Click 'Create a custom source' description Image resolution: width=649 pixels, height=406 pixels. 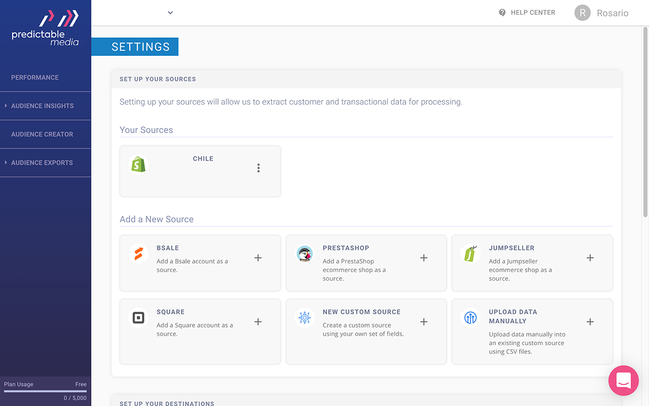point(363,329)
